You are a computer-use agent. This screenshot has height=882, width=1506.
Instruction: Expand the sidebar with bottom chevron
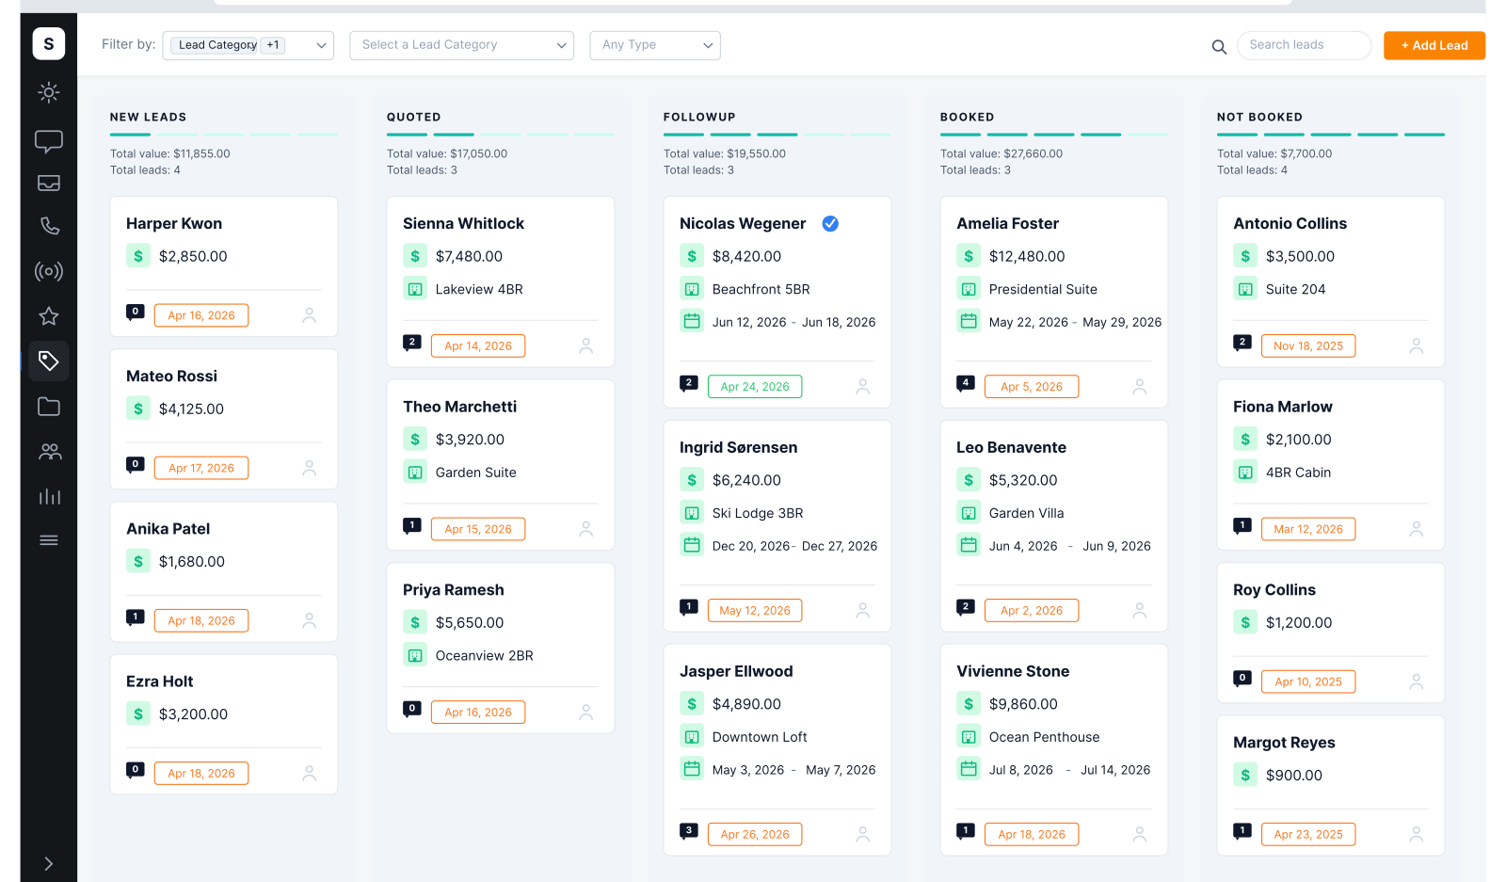[x=49, y=863]
